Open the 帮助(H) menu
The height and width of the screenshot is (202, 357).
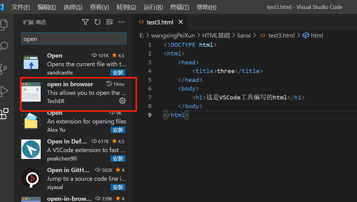point(206,7)
